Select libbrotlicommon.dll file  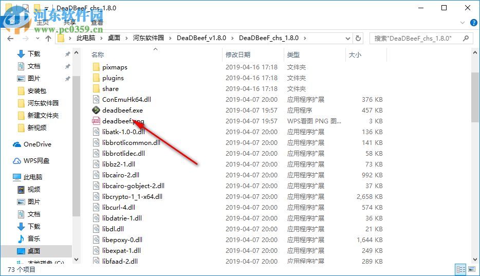point(132,142)
